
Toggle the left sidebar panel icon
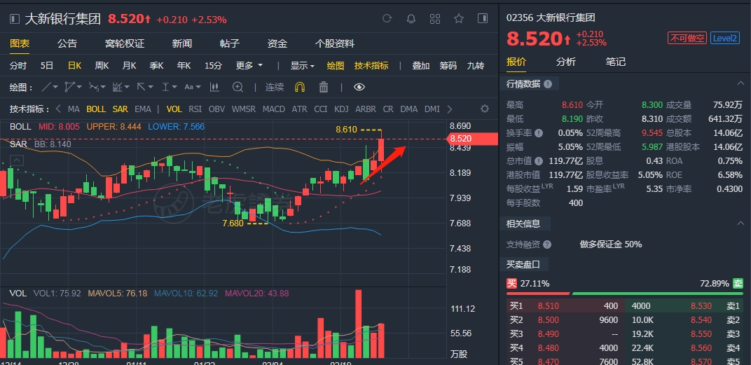(x=15, y=19)
